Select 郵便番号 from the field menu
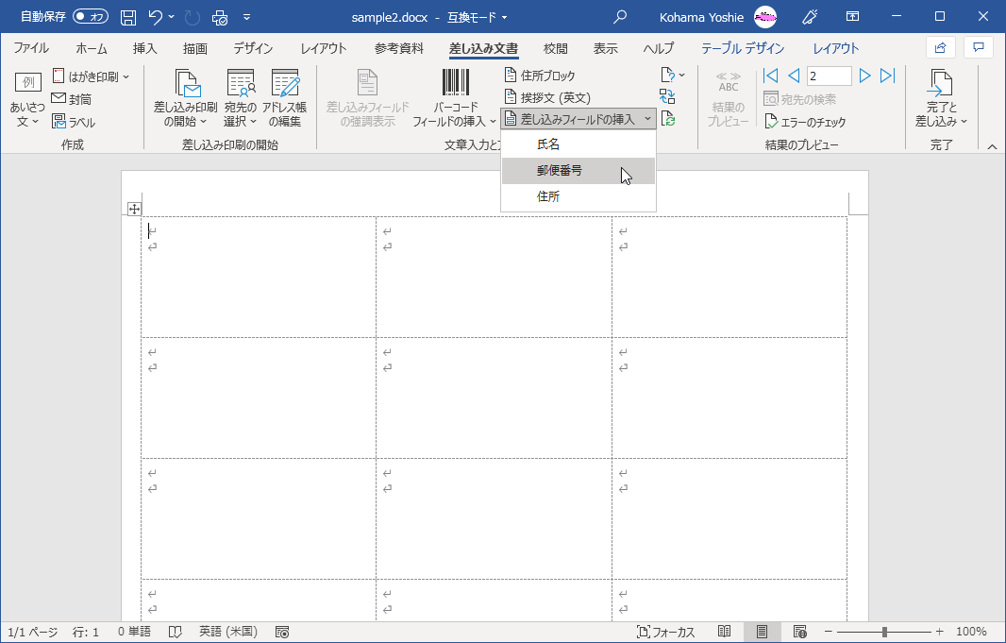 [578, 171]
